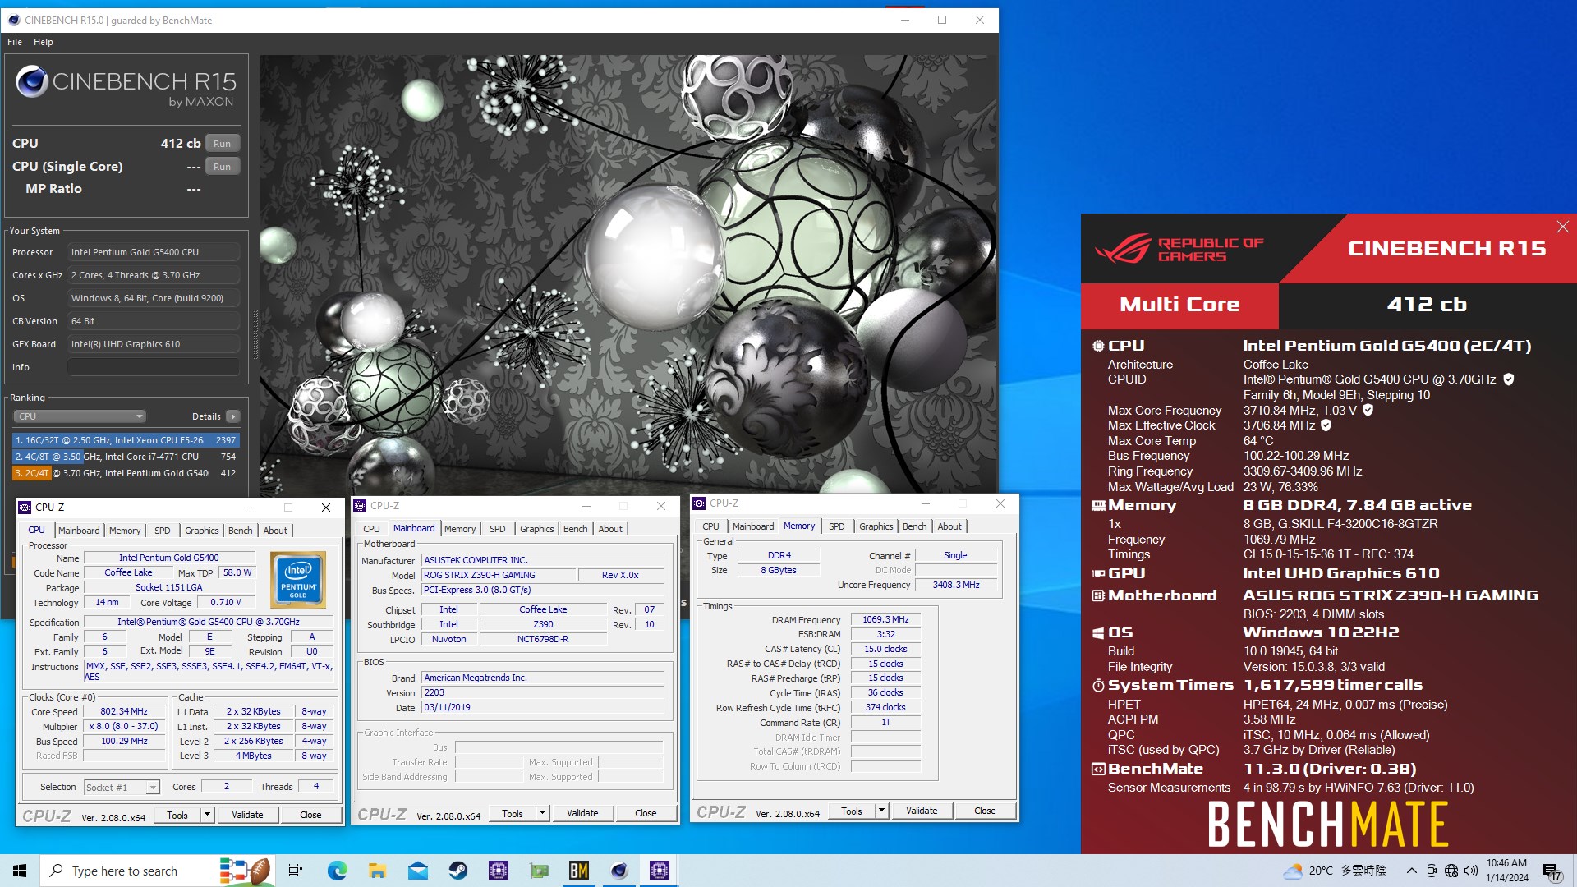Open the network status tray icon
The width and height of the screenshot is (1577, 887).
click(1451, 871)
